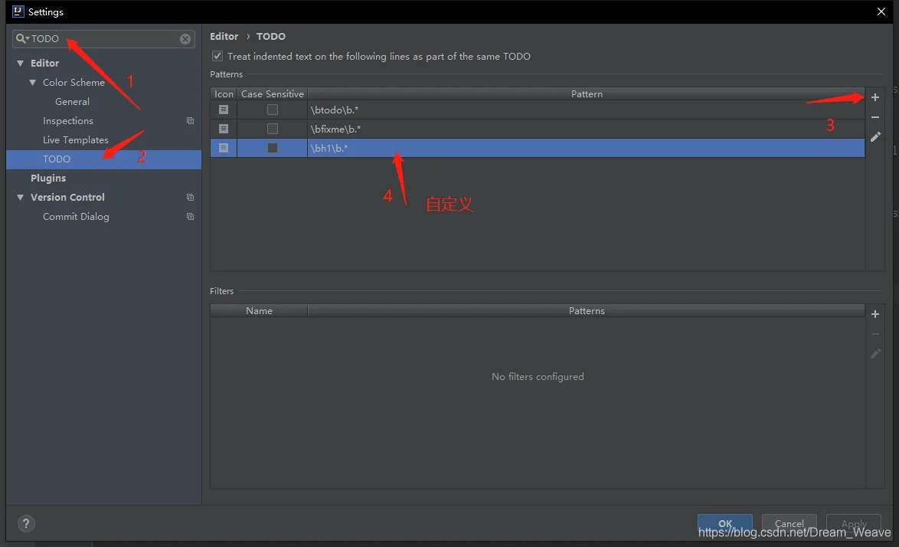Click the Cancel button
This screenshot has height=547, width=899.
(789, 523)
